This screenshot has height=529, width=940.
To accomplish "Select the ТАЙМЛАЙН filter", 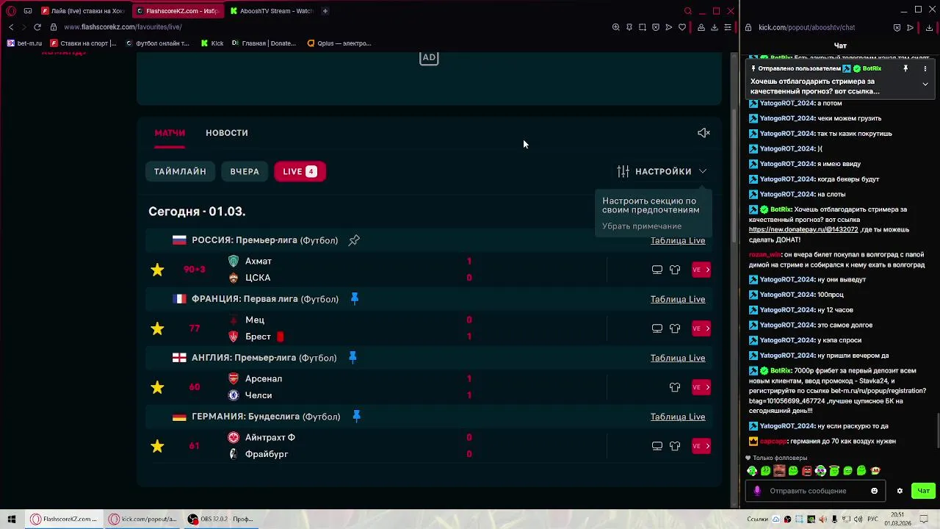I will pyautogui.click(x=180, y=171).
